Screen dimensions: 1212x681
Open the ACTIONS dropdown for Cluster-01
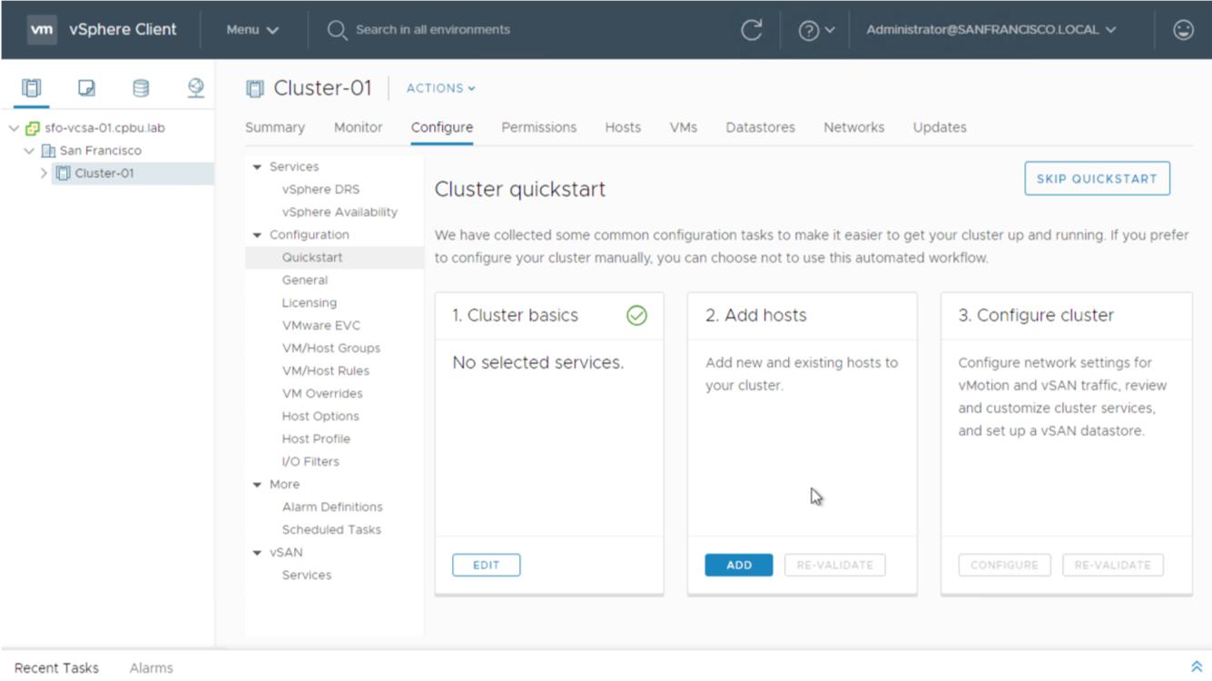coord(441,88)
